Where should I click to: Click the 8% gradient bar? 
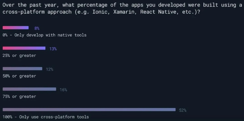click(x=16, y=28)
